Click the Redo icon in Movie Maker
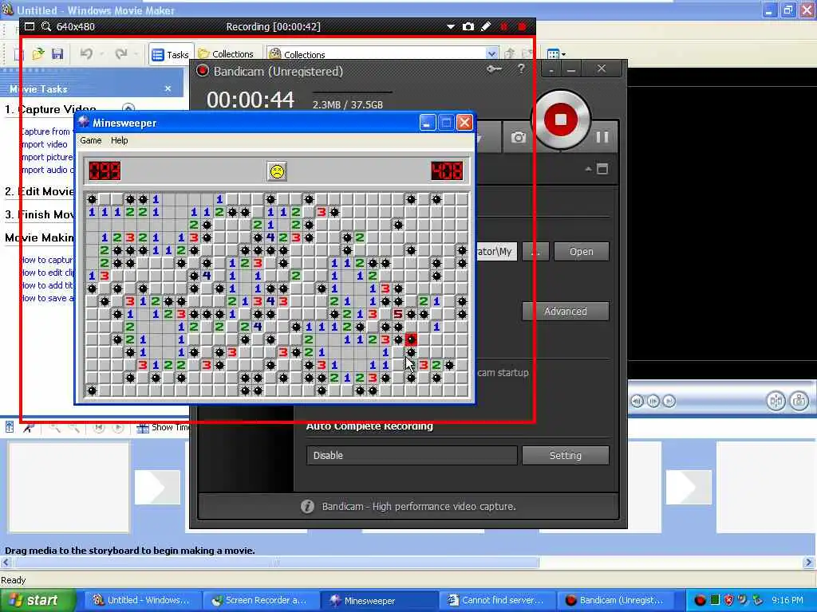The width and height of the screenshot is (817, 612). tap(121, 53)
